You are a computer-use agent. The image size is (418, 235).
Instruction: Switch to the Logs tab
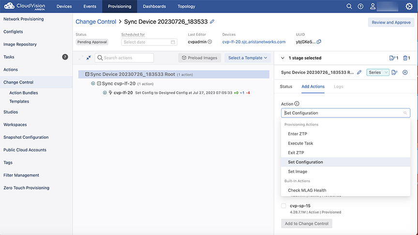pos(338,87)
